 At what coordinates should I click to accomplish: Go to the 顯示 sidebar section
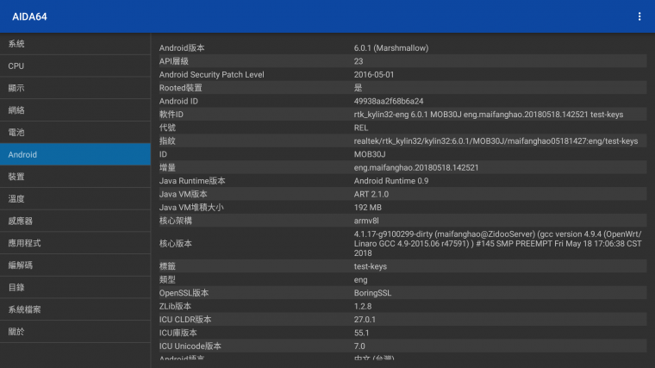coord(75,88)
